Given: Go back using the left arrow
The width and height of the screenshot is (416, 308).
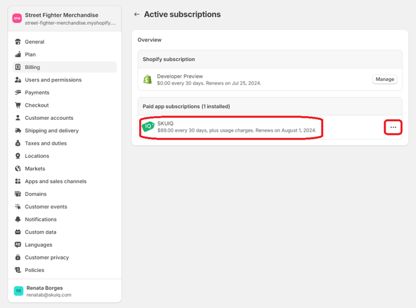Looking at the screenshot, I should click(137, 14).
